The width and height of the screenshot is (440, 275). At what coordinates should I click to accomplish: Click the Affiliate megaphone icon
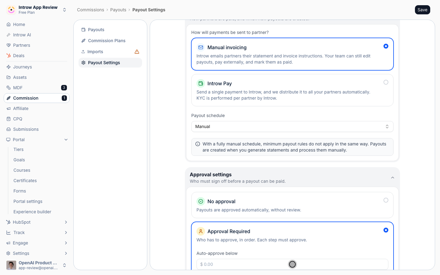point(9,108)
